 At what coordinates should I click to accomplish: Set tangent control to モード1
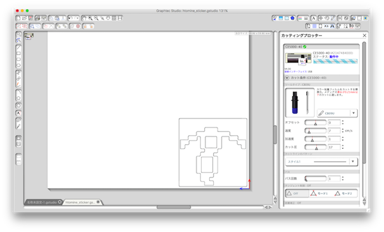pos(319,194)
